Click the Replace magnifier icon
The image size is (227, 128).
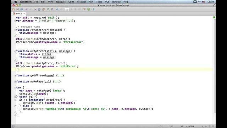tap(52, 9)
